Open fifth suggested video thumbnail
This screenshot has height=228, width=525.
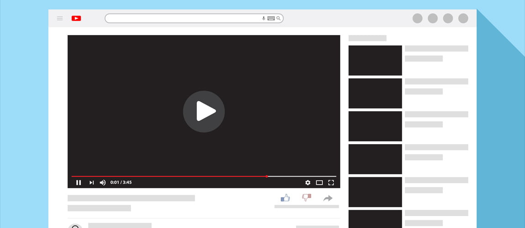tap(375, 192)
